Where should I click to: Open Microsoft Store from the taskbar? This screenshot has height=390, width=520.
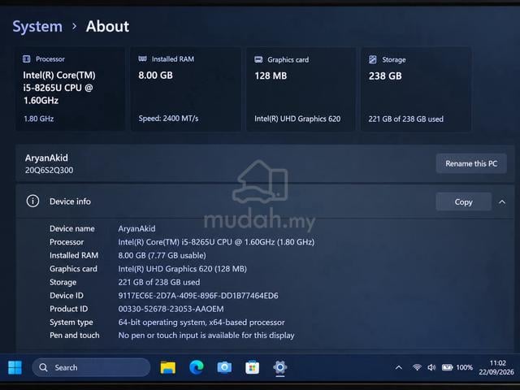click(253, 367)
